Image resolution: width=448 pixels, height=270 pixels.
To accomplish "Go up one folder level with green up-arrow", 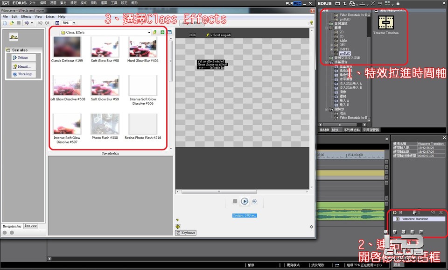I will tap(155, 32).
